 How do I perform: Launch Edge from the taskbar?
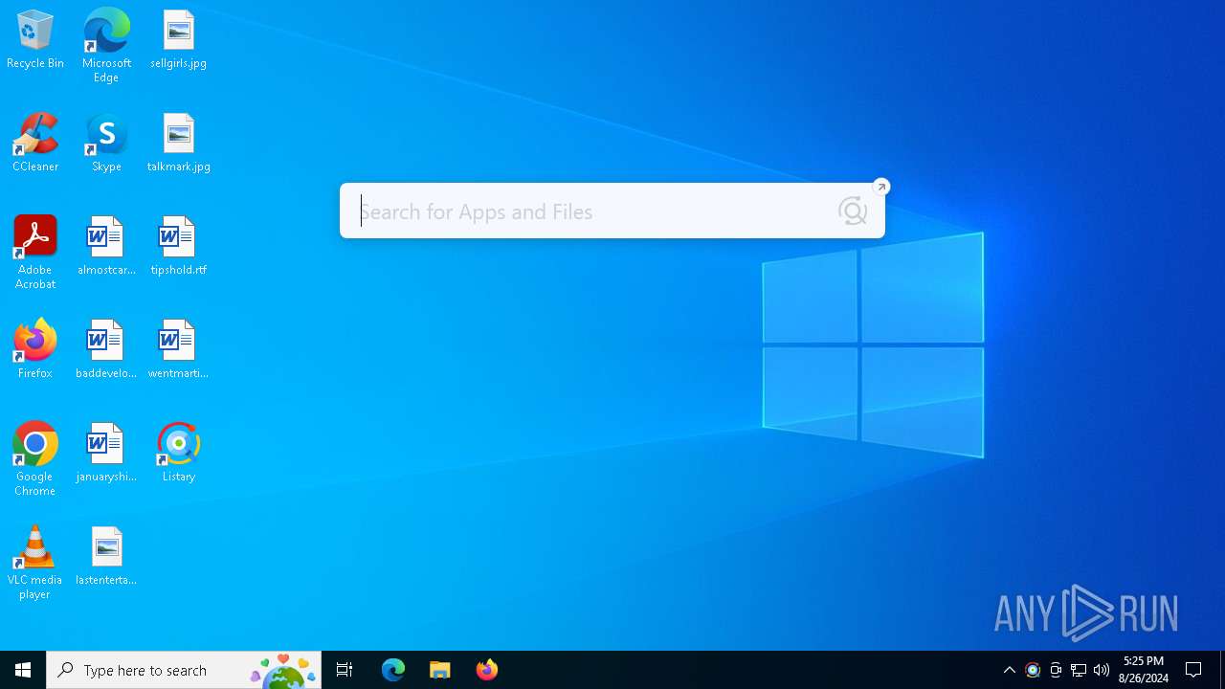[x=393, y=670]
